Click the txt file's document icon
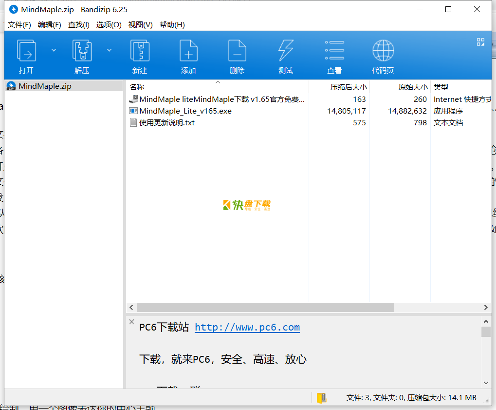Viewport: 496px width, 410px height. [x=133, y=123]
